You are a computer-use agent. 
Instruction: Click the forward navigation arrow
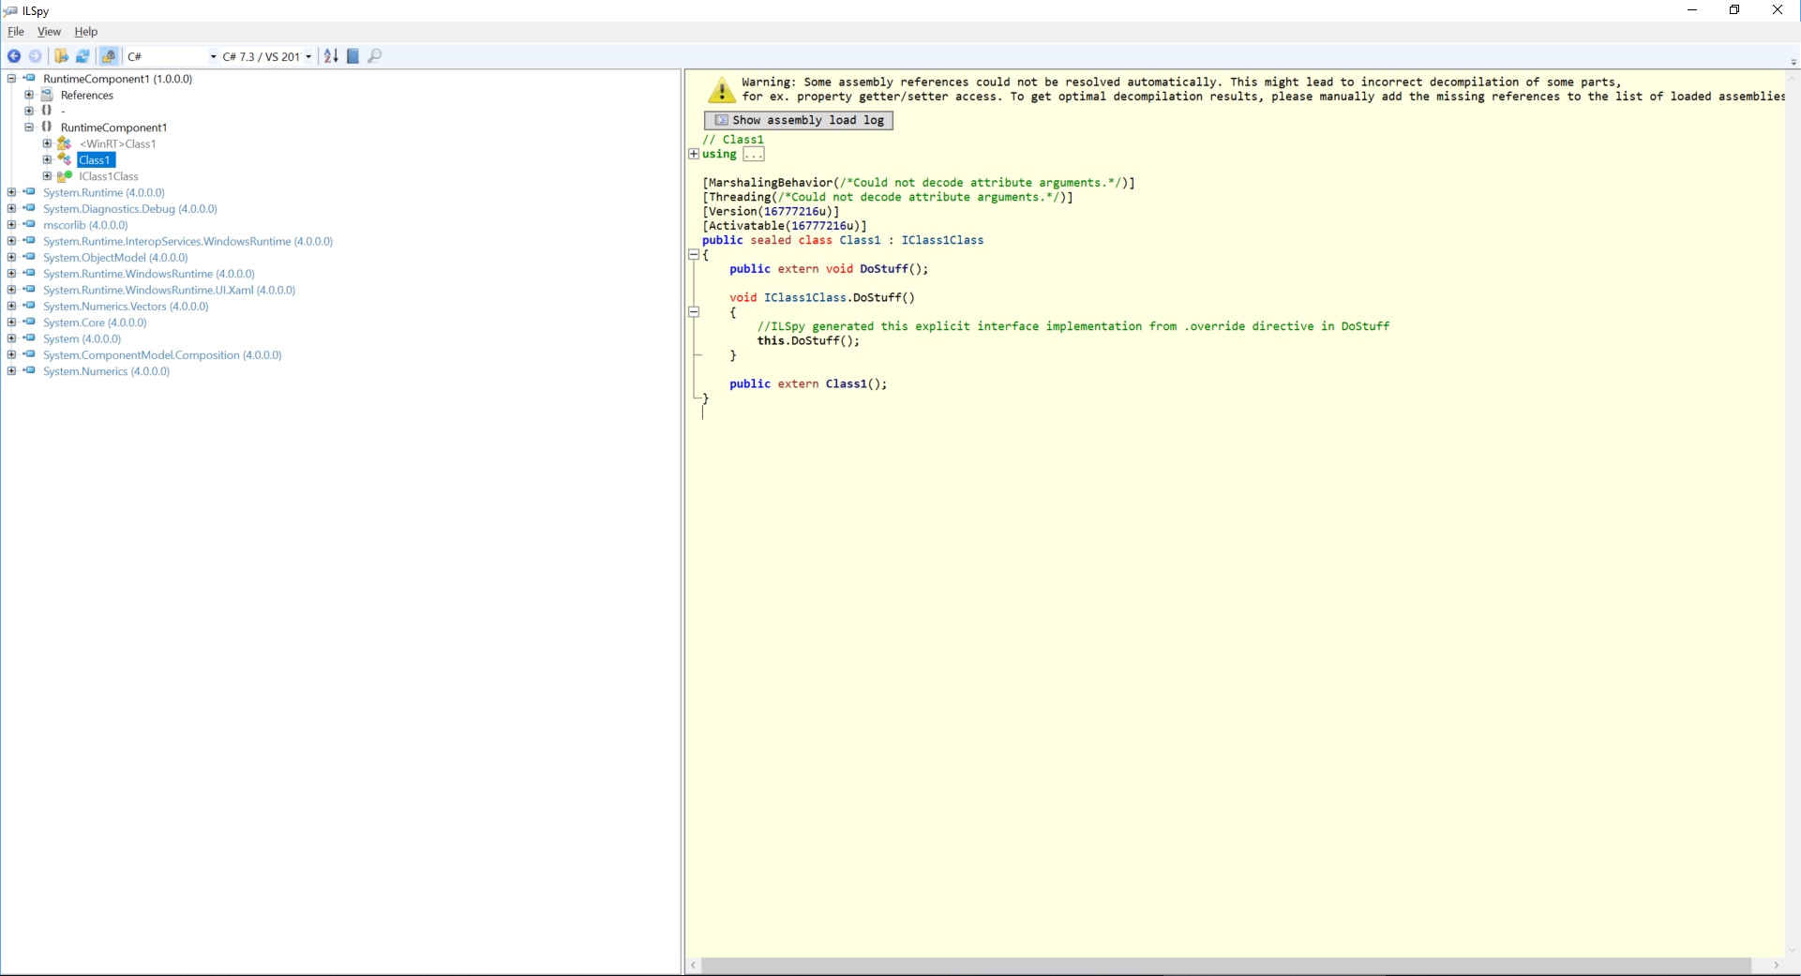pyautogui.click(x=36, y=56)
